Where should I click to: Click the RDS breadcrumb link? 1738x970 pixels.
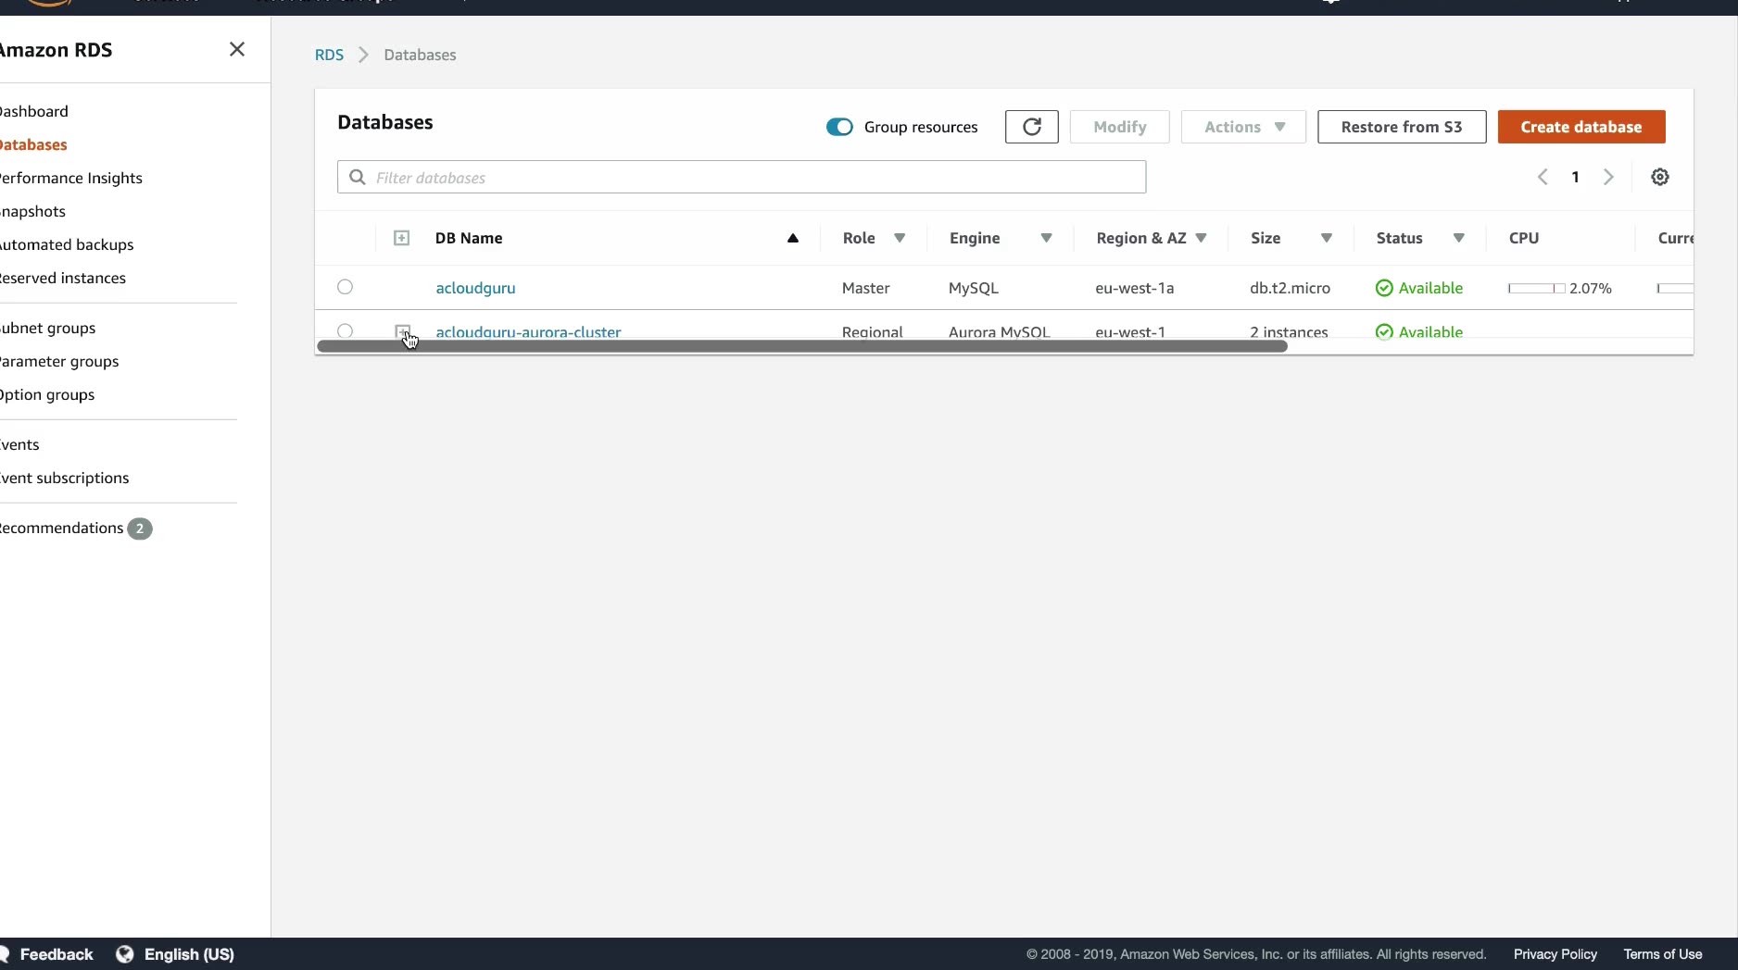coord(329,55)
